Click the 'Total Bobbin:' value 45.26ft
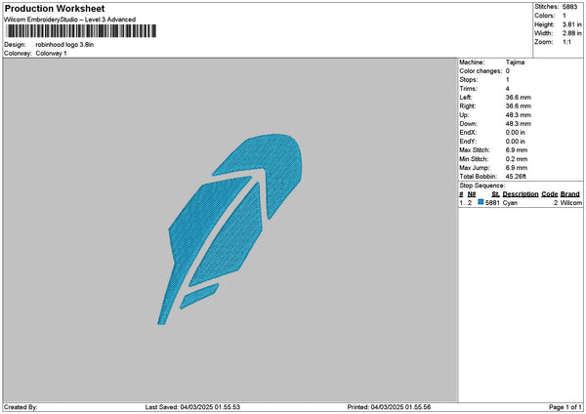This screenshot has width=586, height=414. 516,177
